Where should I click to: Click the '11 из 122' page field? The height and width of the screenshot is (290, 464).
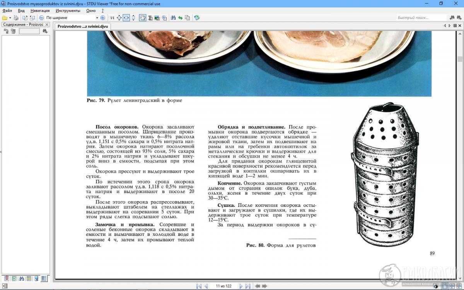(223, 286)
